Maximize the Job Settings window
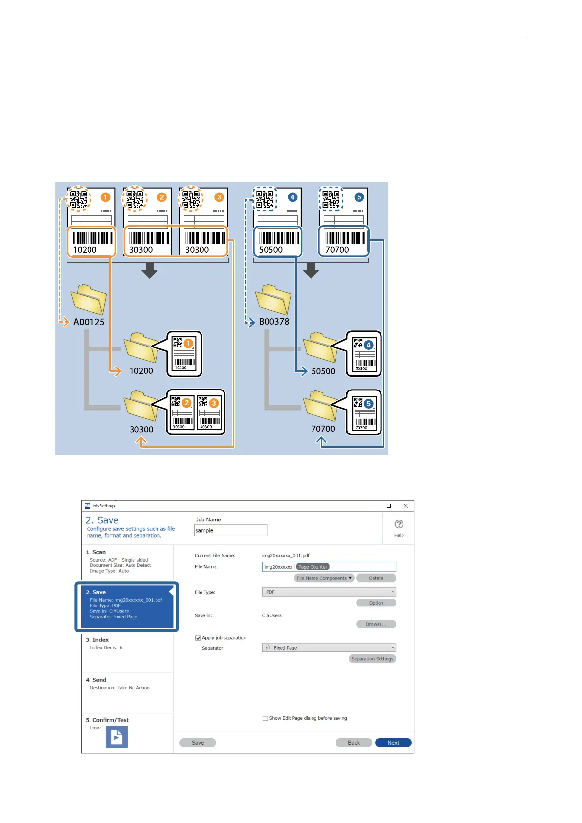Viewport: 582px width, 823px height. pos(389,506)
